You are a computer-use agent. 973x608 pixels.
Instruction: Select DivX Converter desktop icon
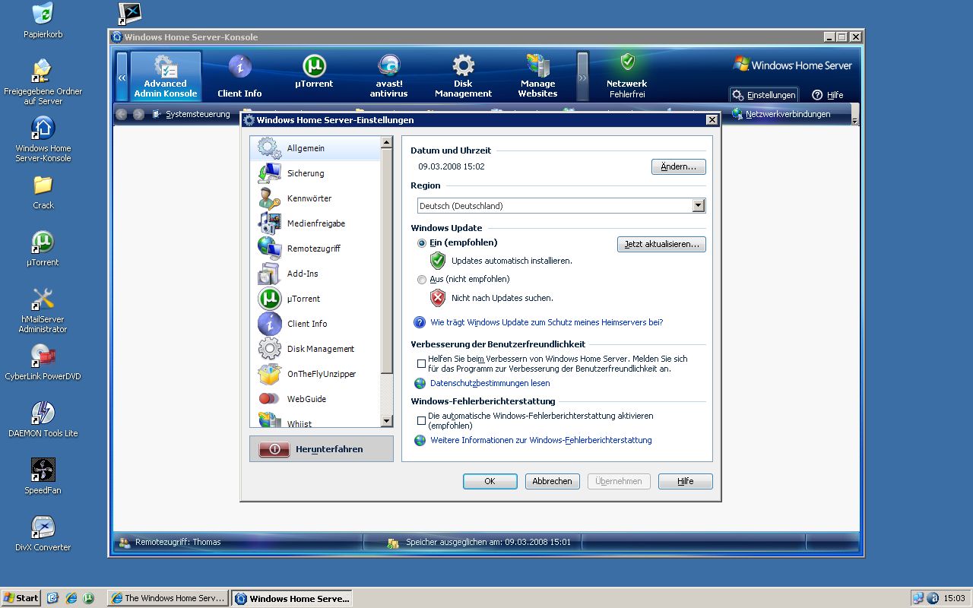pos(43,534)
